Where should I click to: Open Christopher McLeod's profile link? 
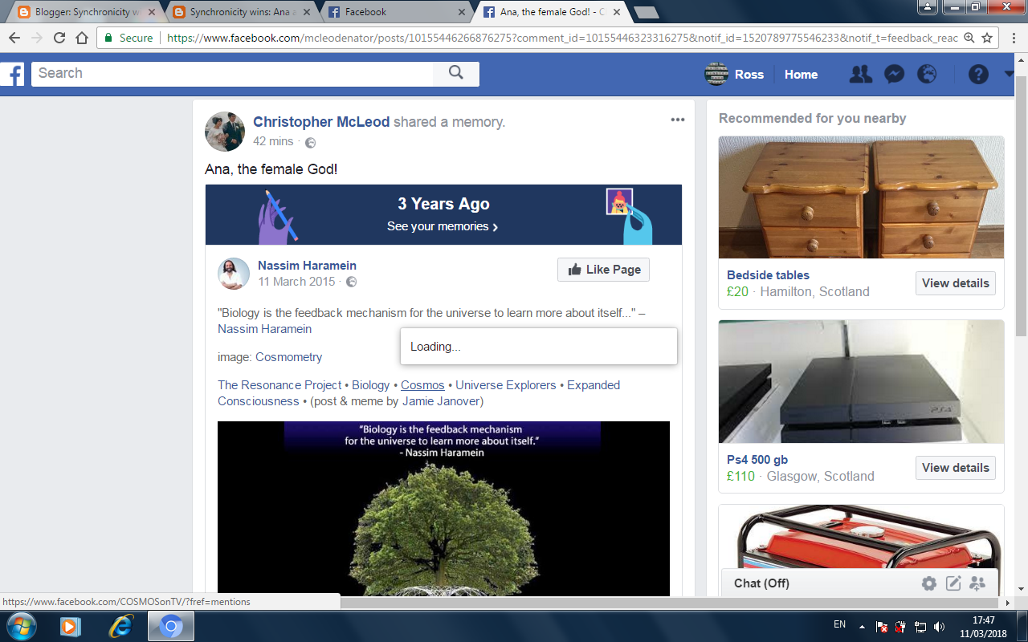pyautogui.click(x=321, y=122)
